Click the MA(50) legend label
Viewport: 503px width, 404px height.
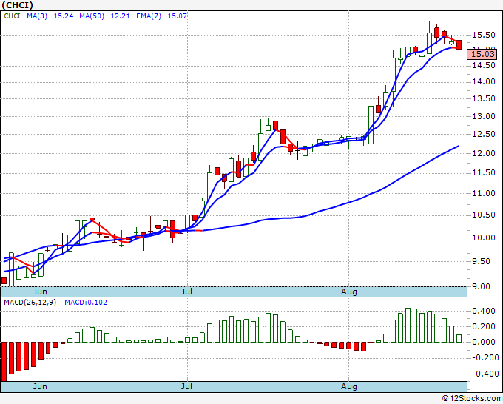[x=92, y=16]
